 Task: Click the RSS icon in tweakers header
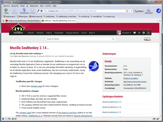pyautogui.click(x=149, y=33)
